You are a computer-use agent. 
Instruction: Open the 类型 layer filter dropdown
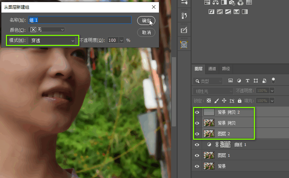click(x=208, y=81)
